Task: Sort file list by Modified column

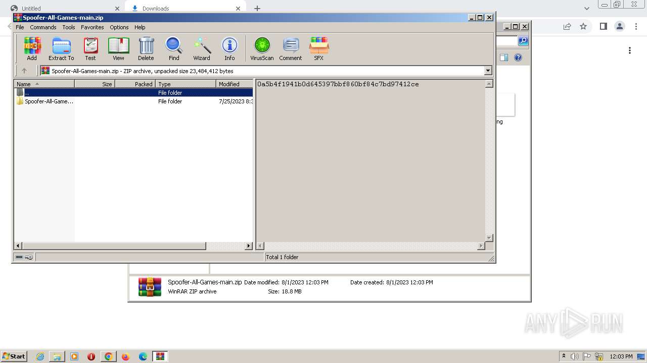Action: [235, 84]
